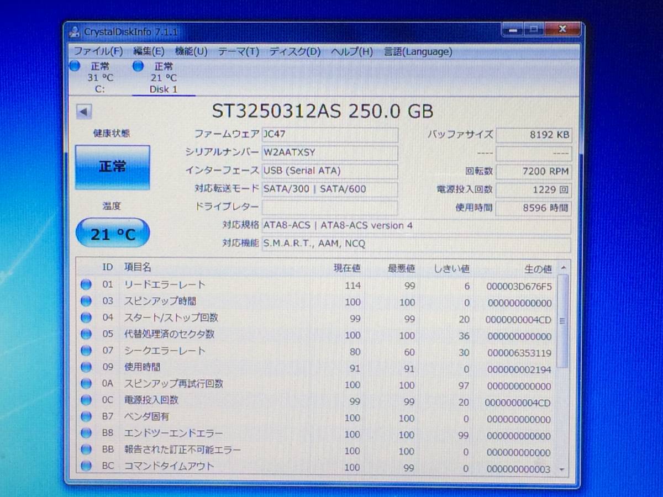Click the buffer size field 8192 KB
Screen dimensions: 663x497
533,135
